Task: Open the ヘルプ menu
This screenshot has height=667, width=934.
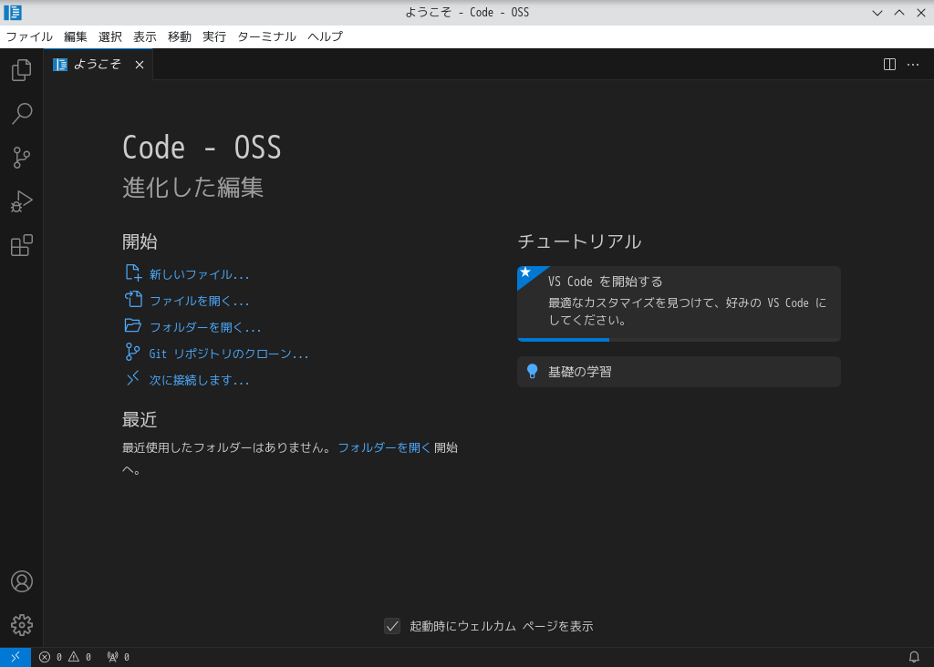Action: (x=326, y=36)
